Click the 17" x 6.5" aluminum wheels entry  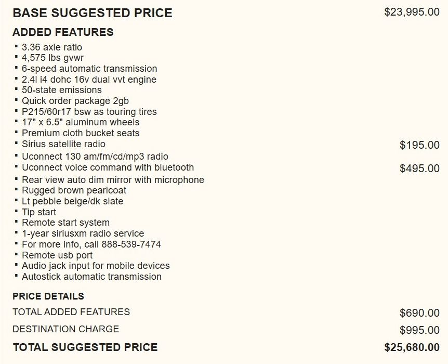[x=81, y=122]
